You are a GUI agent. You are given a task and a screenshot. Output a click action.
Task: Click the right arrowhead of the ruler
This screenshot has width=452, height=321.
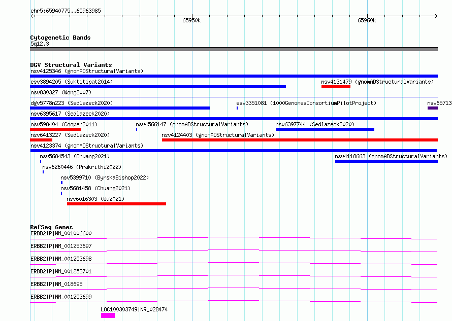pos(436,16)
